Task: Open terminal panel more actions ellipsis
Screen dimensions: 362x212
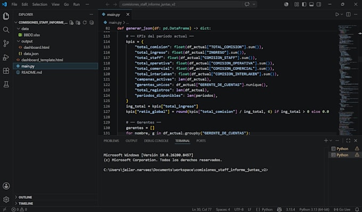Action: pos(337,141)
